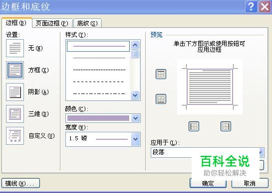Click the 自定义(U) label
This screenshot has width=272, height=193.
(41, 136)
